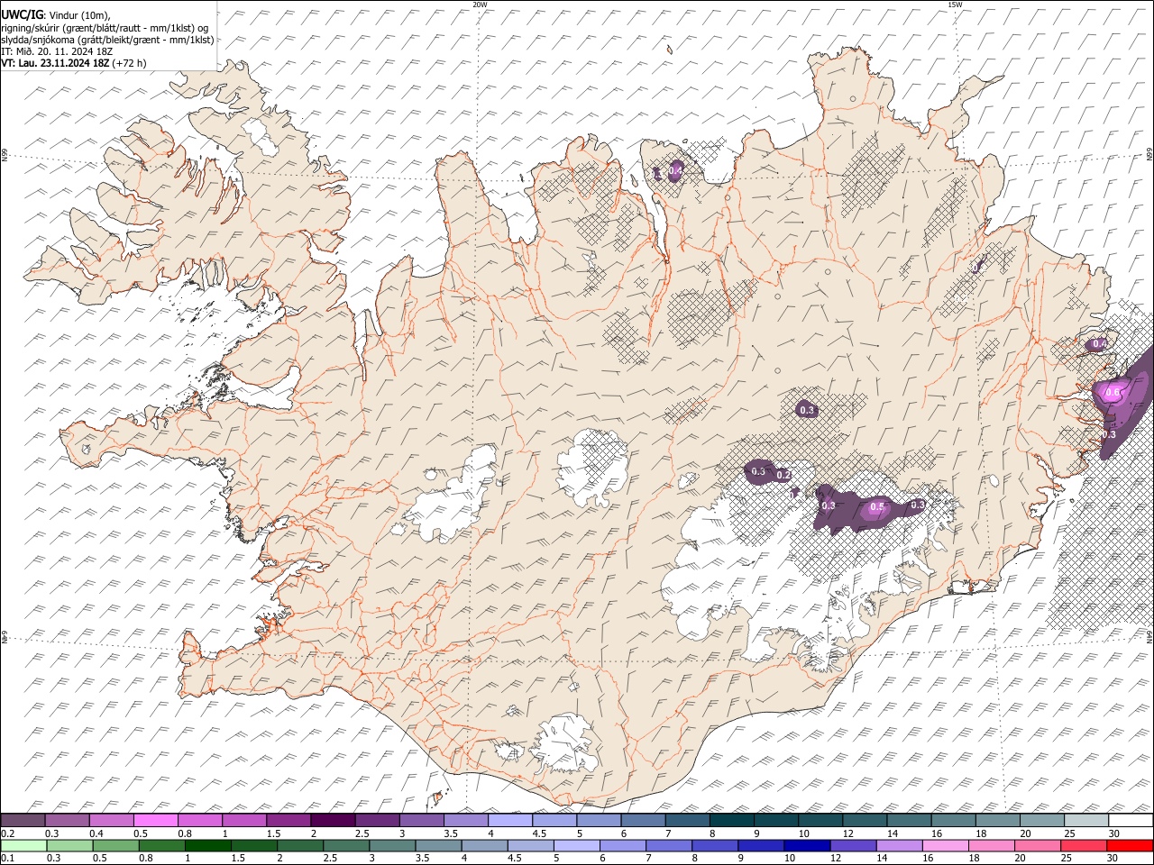Select the darkest green 1 swatch in lower legend
This screenshot has height=865, width=1154.
pos(208,845)
